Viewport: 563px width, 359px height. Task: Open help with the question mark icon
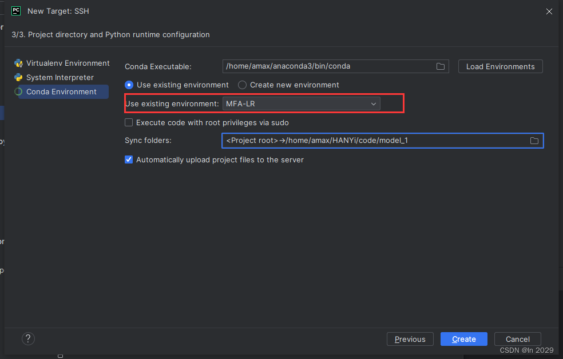(29, 338)
